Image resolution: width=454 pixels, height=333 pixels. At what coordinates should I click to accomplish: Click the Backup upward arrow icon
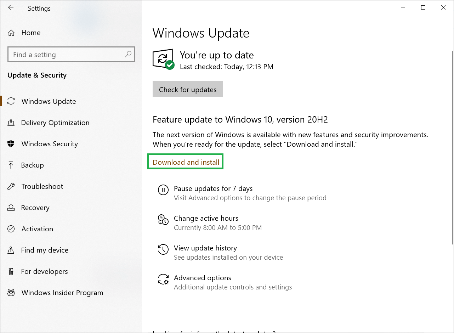click(11, 165)
